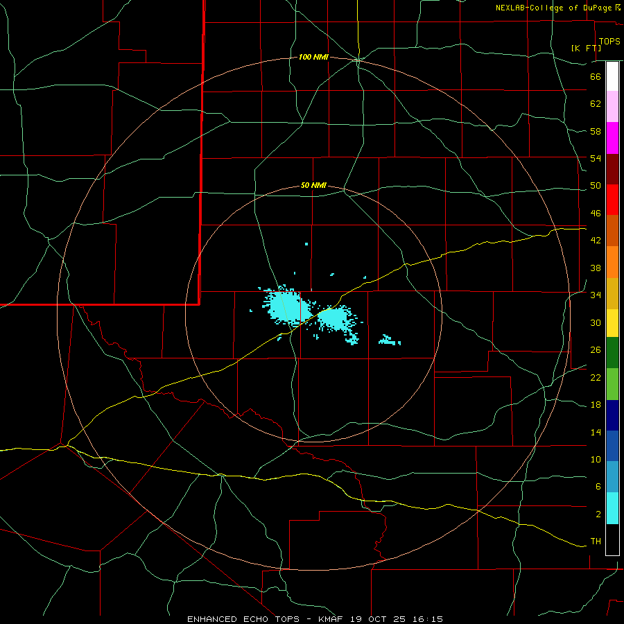Click the 42 legend value
Screen dimensions: 624x624
pyautogui.click(x=596, y=241)
